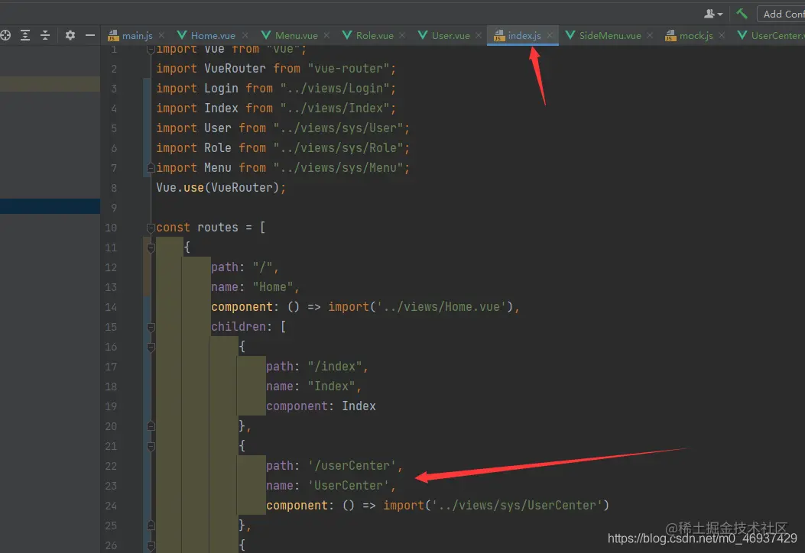The height and width of the screenshot is (553, 805).
Task: Click the Expand All icon in project toolbar
Action: [x=25, y=35]
